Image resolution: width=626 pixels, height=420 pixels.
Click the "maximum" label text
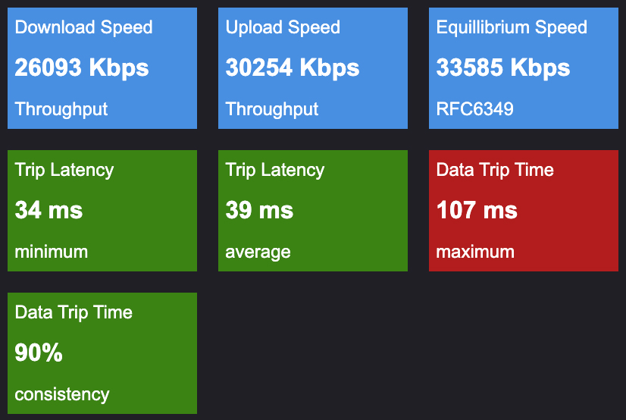click(475, 252)
